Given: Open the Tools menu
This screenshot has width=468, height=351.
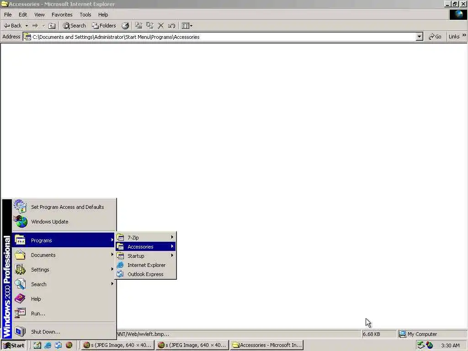Looking at the screenshot, I should click(x=85, y=15).
